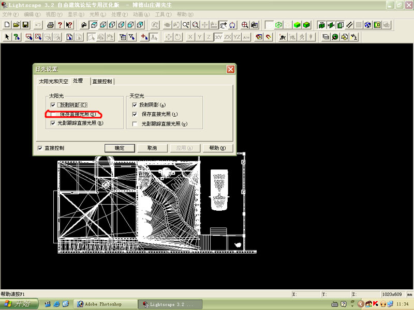414x310 pixels.
Task: Toggle 天空光 保存直接光照(t) checkbox
Action: click(x=135, y=114)
